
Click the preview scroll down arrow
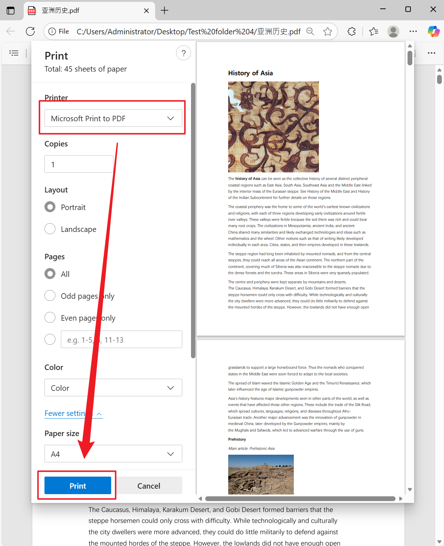pyautogui.click(x=410, y=489)
